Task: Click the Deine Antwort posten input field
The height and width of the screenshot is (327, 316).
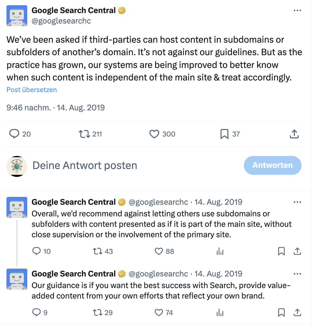Action: [85, 165]
